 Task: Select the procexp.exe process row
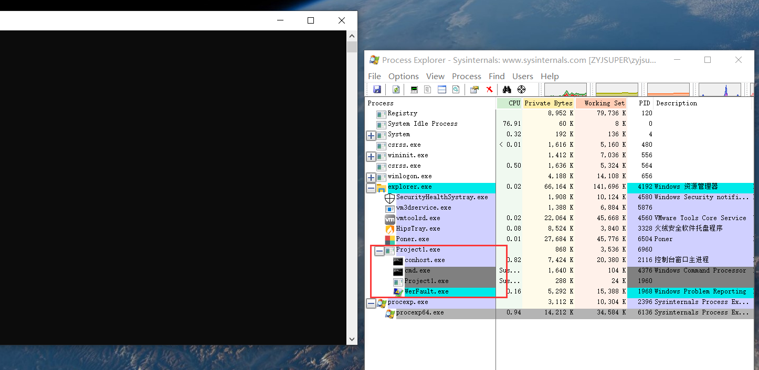pyautogui.click(x=559, y=302)
